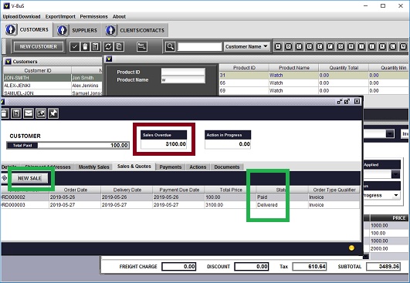
Task: Filter customers by letter H
Action: [x=351, y=46]
